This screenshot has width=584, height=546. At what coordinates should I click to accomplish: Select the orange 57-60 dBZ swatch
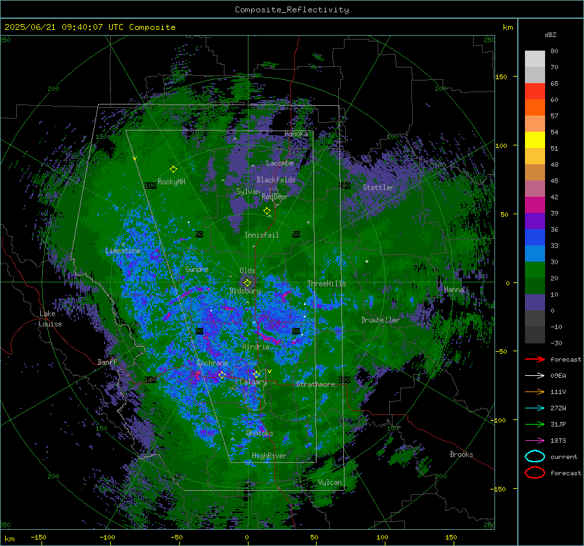[x=535, y=108]
